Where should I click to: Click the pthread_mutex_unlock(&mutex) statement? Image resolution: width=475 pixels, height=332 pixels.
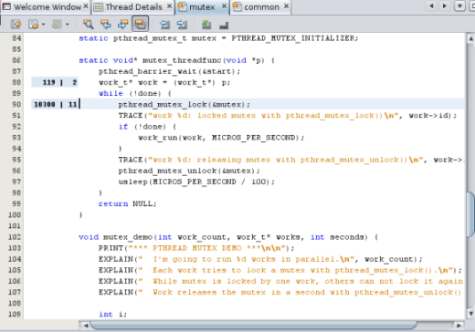[189, 171]
